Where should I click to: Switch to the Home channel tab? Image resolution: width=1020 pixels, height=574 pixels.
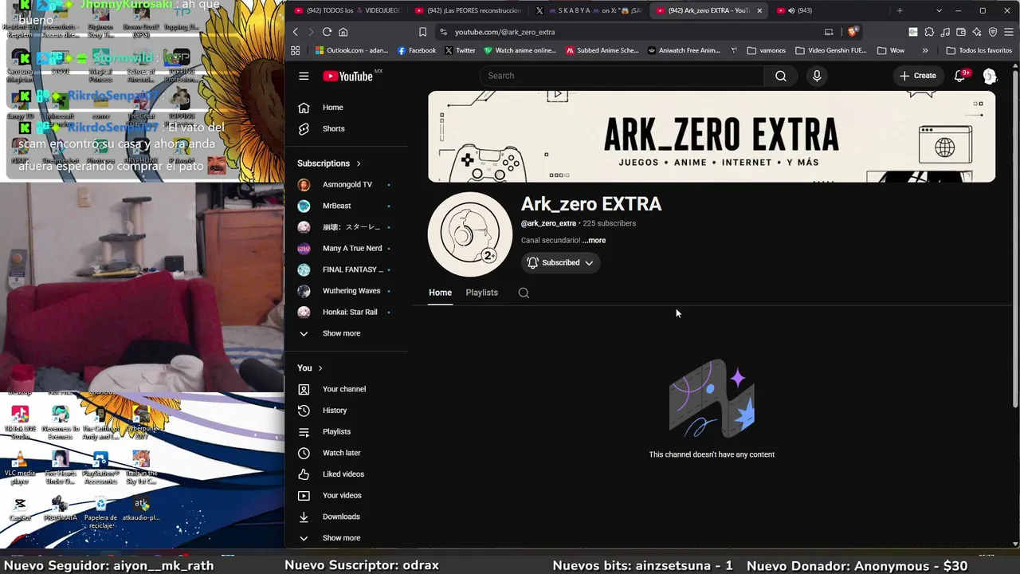pos(440,293)
